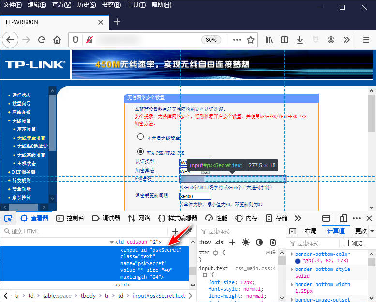Open the Firefox hamburger menu

[x=366, y=40]
